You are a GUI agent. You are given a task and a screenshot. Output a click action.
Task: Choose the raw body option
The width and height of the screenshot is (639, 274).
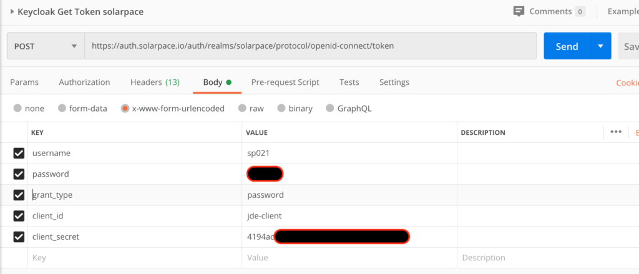pyautogui.click(x=243, y=109)
